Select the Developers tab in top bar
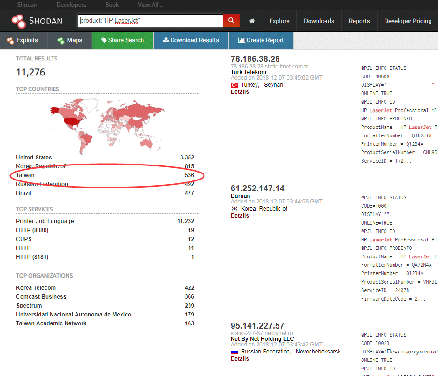This screenshot has height=376, width=438. 71,5
